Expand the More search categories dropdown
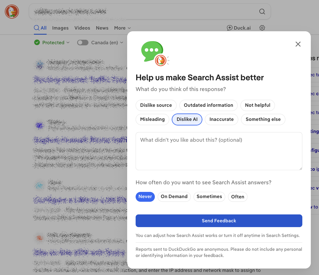319x275 pixels. [x=122, y=28]
